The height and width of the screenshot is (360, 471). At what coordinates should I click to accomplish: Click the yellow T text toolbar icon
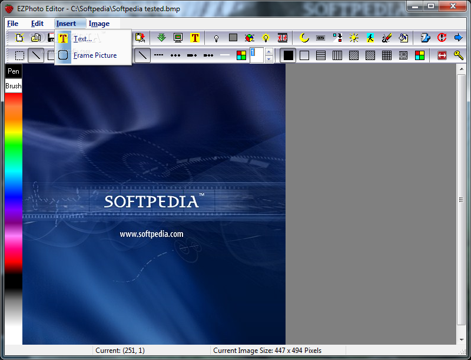point(195,38)
